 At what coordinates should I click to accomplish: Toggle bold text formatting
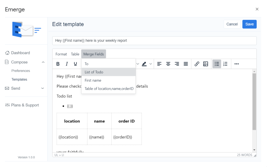58,64
